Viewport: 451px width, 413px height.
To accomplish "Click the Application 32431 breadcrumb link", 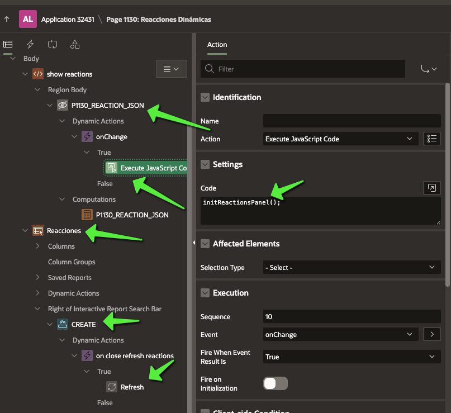I will (x=67, y=20).
